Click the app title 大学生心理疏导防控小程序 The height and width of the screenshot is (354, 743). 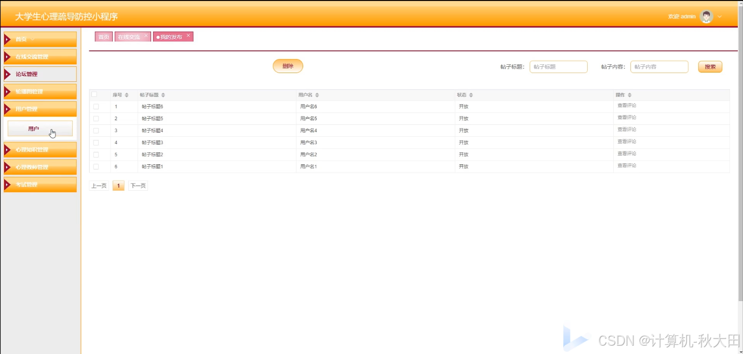pyautogui.click(x=66, y=17)
